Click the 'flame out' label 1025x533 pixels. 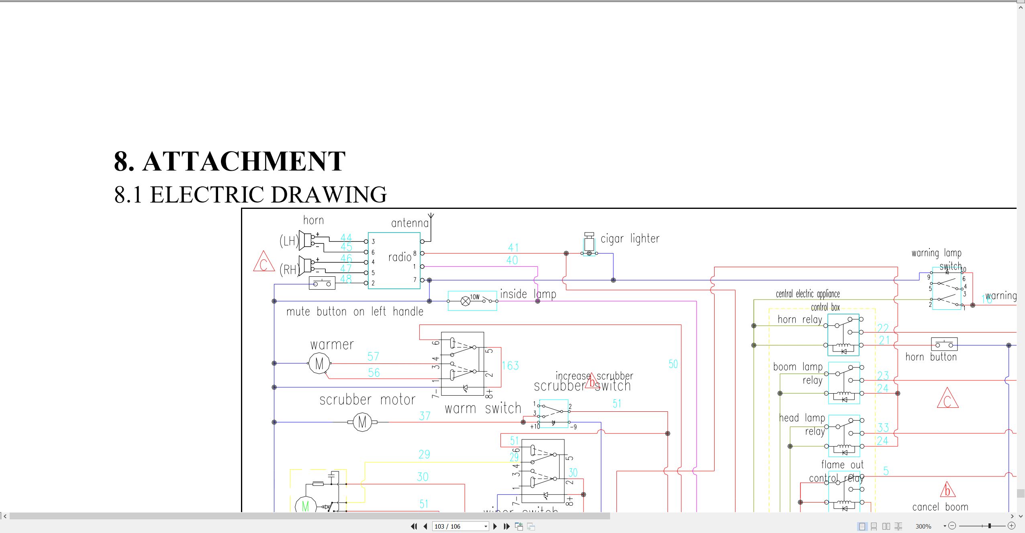click(842, 465)
